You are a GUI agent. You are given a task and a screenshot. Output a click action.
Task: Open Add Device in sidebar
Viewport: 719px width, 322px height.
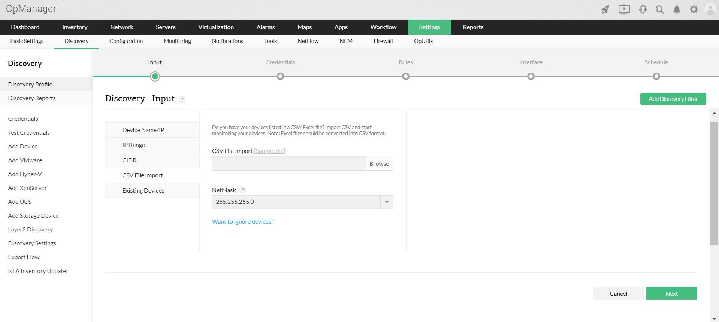click(23, 146)
